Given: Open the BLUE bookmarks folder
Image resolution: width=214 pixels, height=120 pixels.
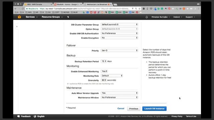Looking at the screenshot, I should [74, 12].
